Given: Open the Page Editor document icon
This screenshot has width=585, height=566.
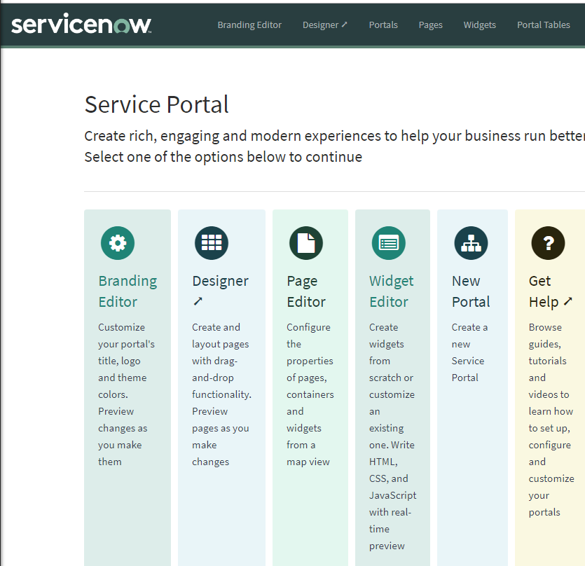Looking at the screenshot, I should (306, 243).
